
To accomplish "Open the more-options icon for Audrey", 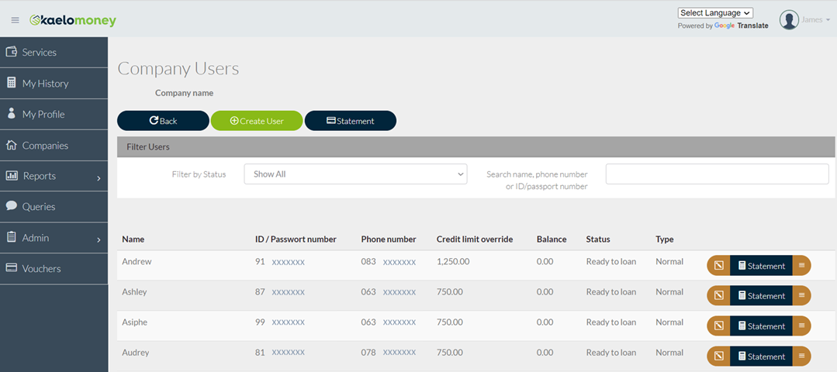I will [x=801, y=356].
